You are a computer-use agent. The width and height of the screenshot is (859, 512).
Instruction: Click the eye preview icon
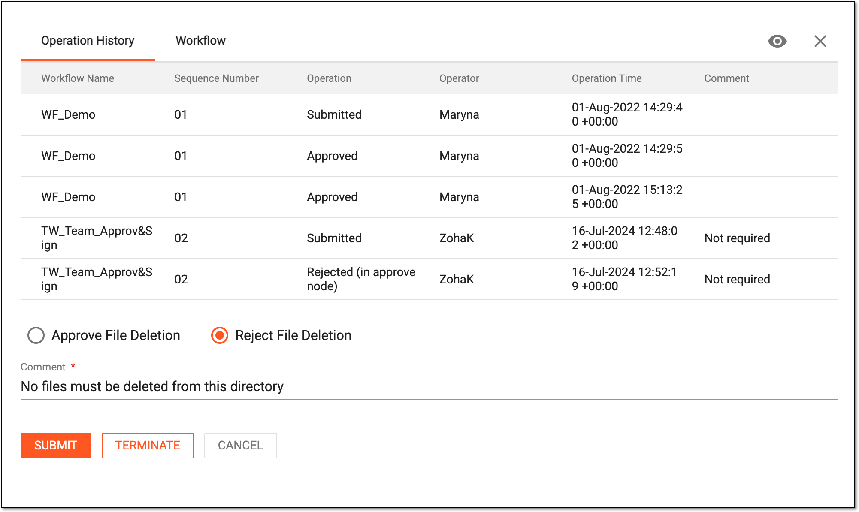click(777, 41)
